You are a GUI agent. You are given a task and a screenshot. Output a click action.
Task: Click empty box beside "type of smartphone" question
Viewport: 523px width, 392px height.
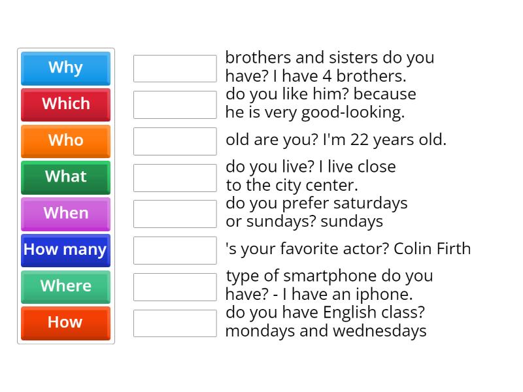(x=175, y=287)
